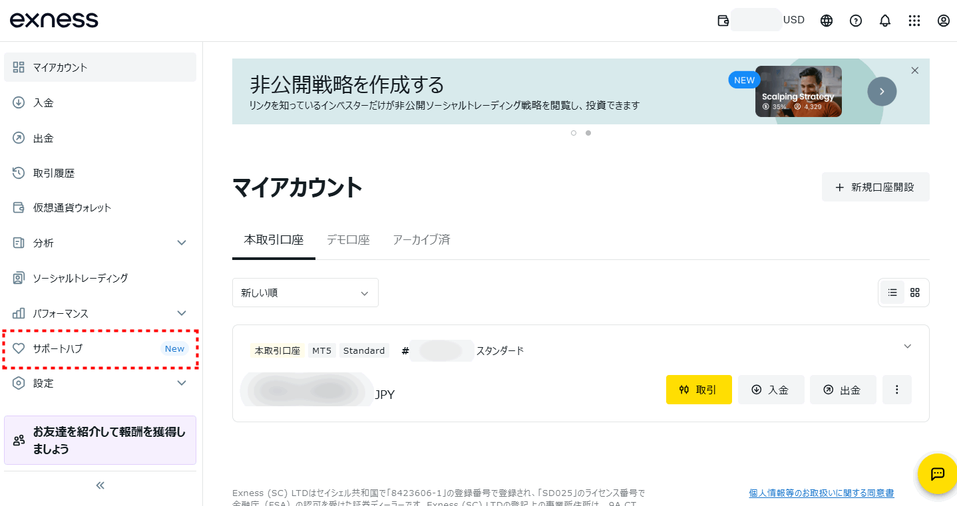The image size is (957, 506).
Task: Click the help question mark icon
Action: (855, 20)
